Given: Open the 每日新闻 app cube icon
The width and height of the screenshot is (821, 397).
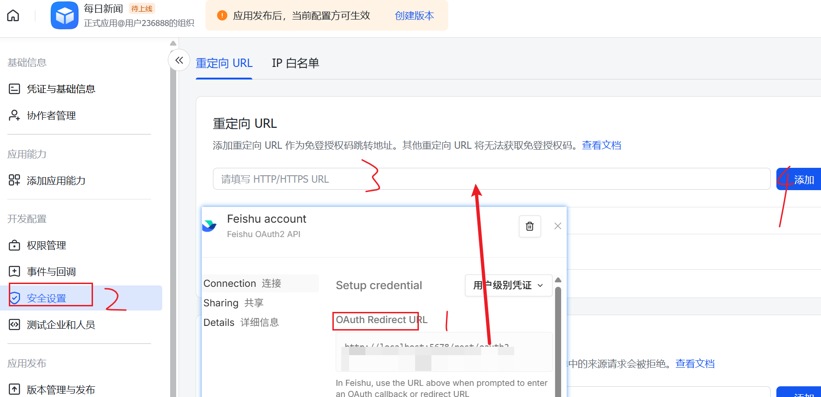Looking at the screenshot, I should [65, 15].
